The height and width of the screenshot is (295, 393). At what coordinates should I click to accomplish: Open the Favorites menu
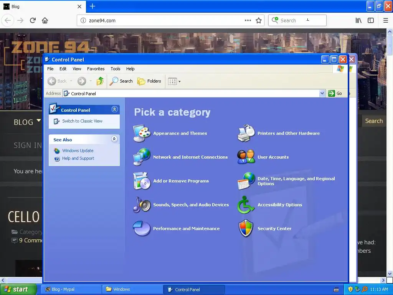tap(96, 69)
